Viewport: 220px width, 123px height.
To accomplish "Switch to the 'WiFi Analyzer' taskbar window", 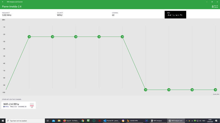I will [x=158, y=121].
